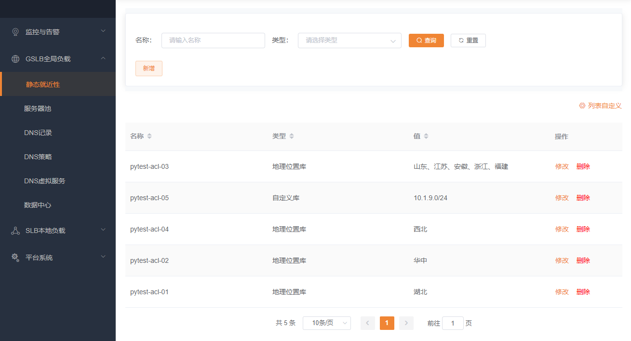Click the 新增 button
The image size is (631, 341).
pos(148,68)
